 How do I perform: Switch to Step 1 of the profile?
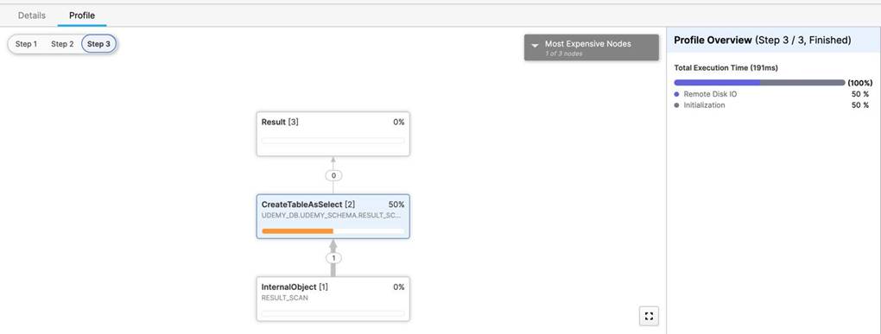pyautogui.click(x=27, y=44)
